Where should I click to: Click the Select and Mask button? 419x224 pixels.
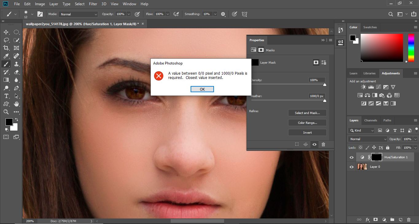click(x=307, y=113)
